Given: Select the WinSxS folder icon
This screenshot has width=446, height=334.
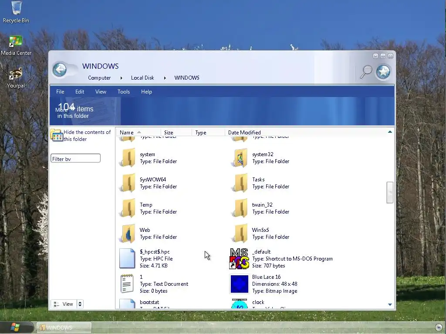Looking at the screenshot, I should coord(240,234).
